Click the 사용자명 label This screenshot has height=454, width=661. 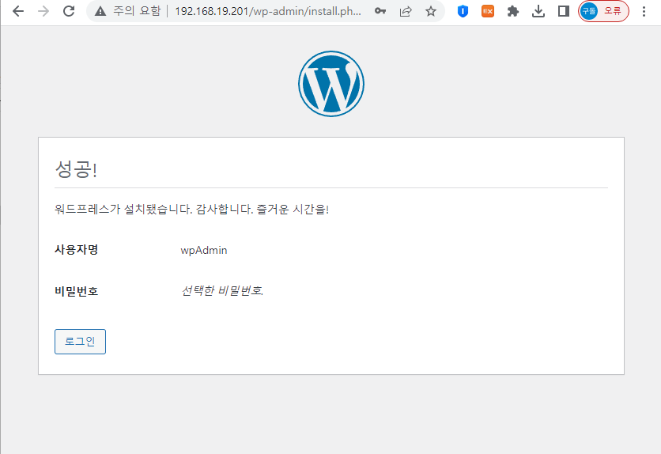point(77,250)
